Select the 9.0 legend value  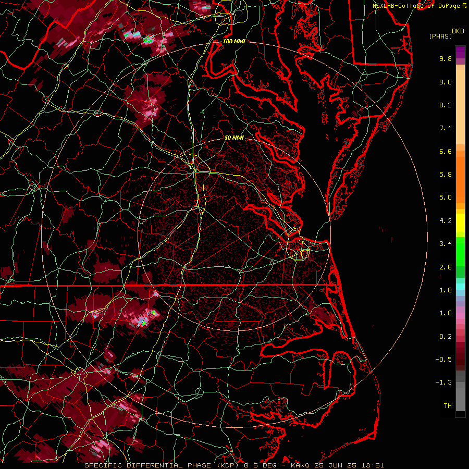coord(446,82)
